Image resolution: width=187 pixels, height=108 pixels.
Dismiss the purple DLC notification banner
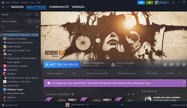point(184,82)
